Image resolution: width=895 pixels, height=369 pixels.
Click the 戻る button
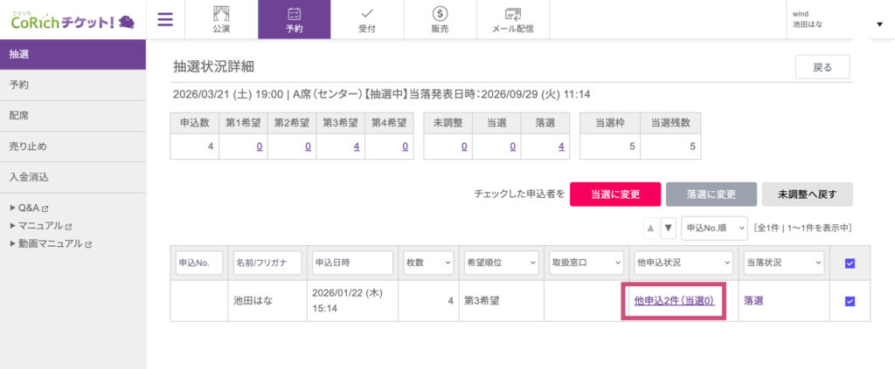coord(822,67)
